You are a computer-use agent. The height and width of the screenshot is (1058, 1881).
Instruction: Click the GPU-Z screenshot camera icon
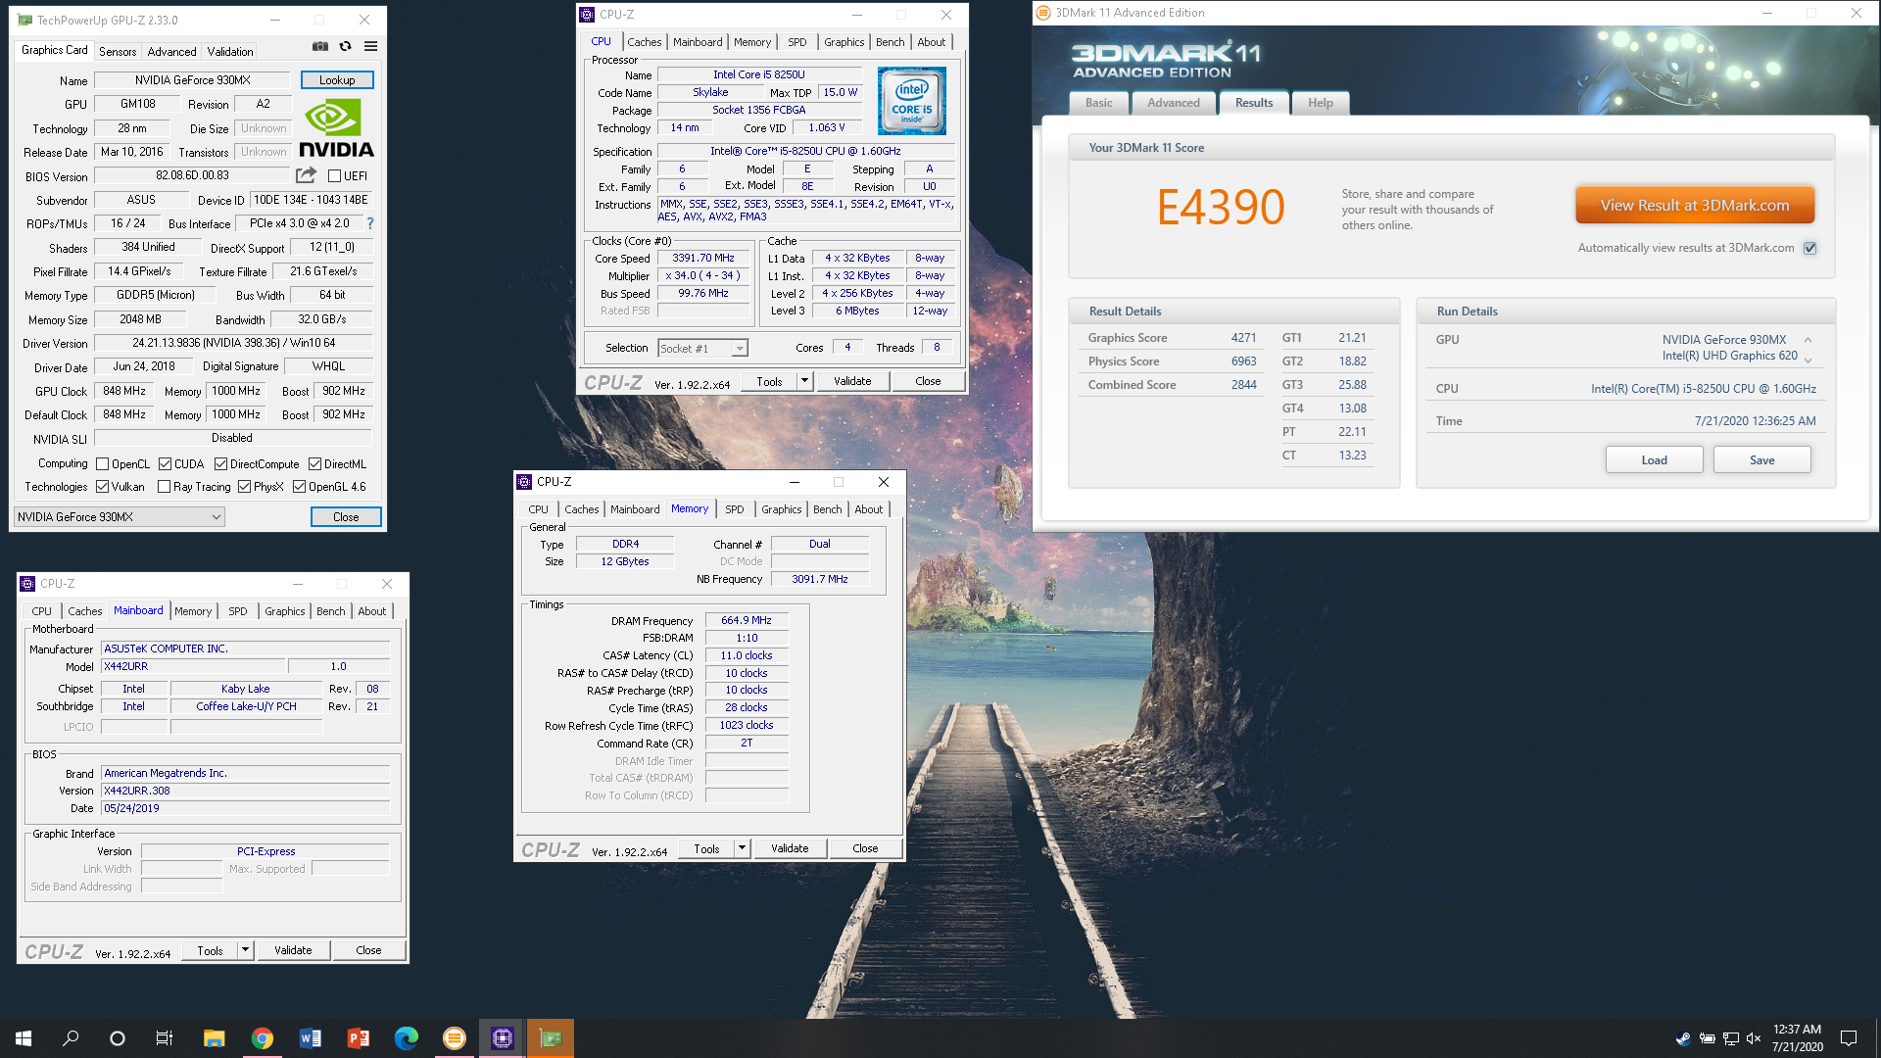[320, 46]
